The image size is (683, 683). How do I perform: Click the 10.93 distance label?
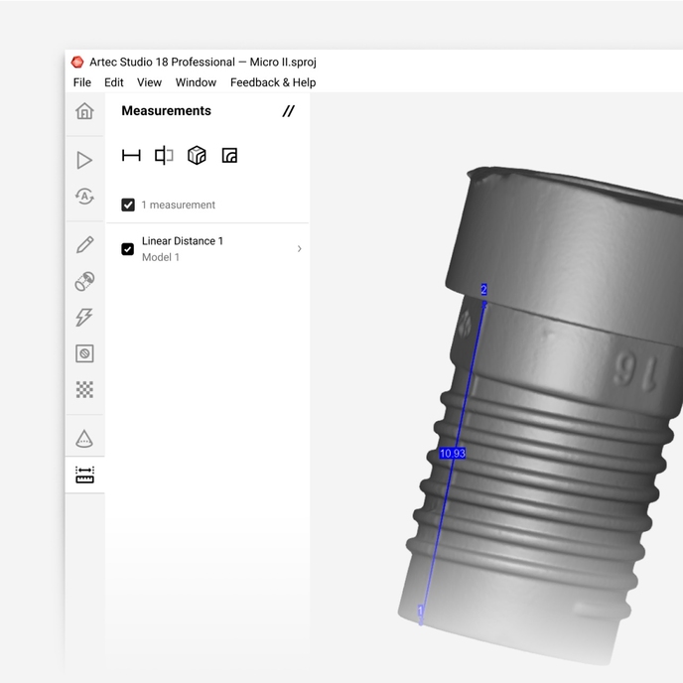pyautogui.click(x=453, y=454)
